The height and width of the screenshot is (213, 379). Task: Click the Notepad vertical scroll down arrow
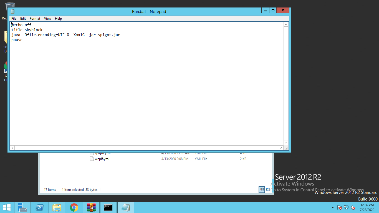(x=286, y=143)
